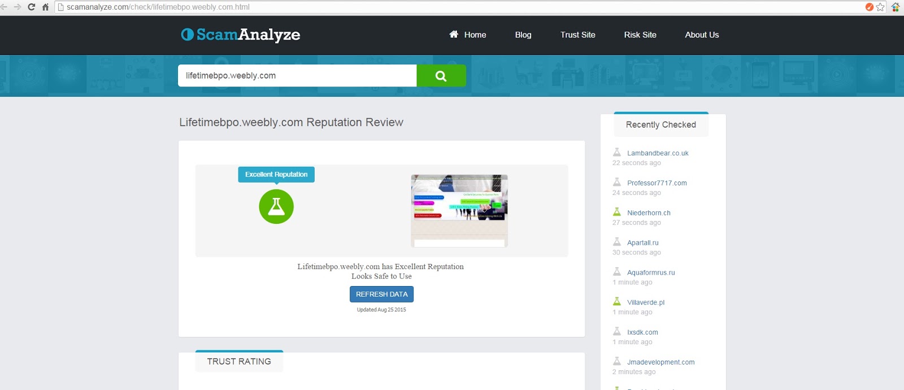
Task: Click flask icon beside Jmadevelopment.com
Action: coord(617,362)
